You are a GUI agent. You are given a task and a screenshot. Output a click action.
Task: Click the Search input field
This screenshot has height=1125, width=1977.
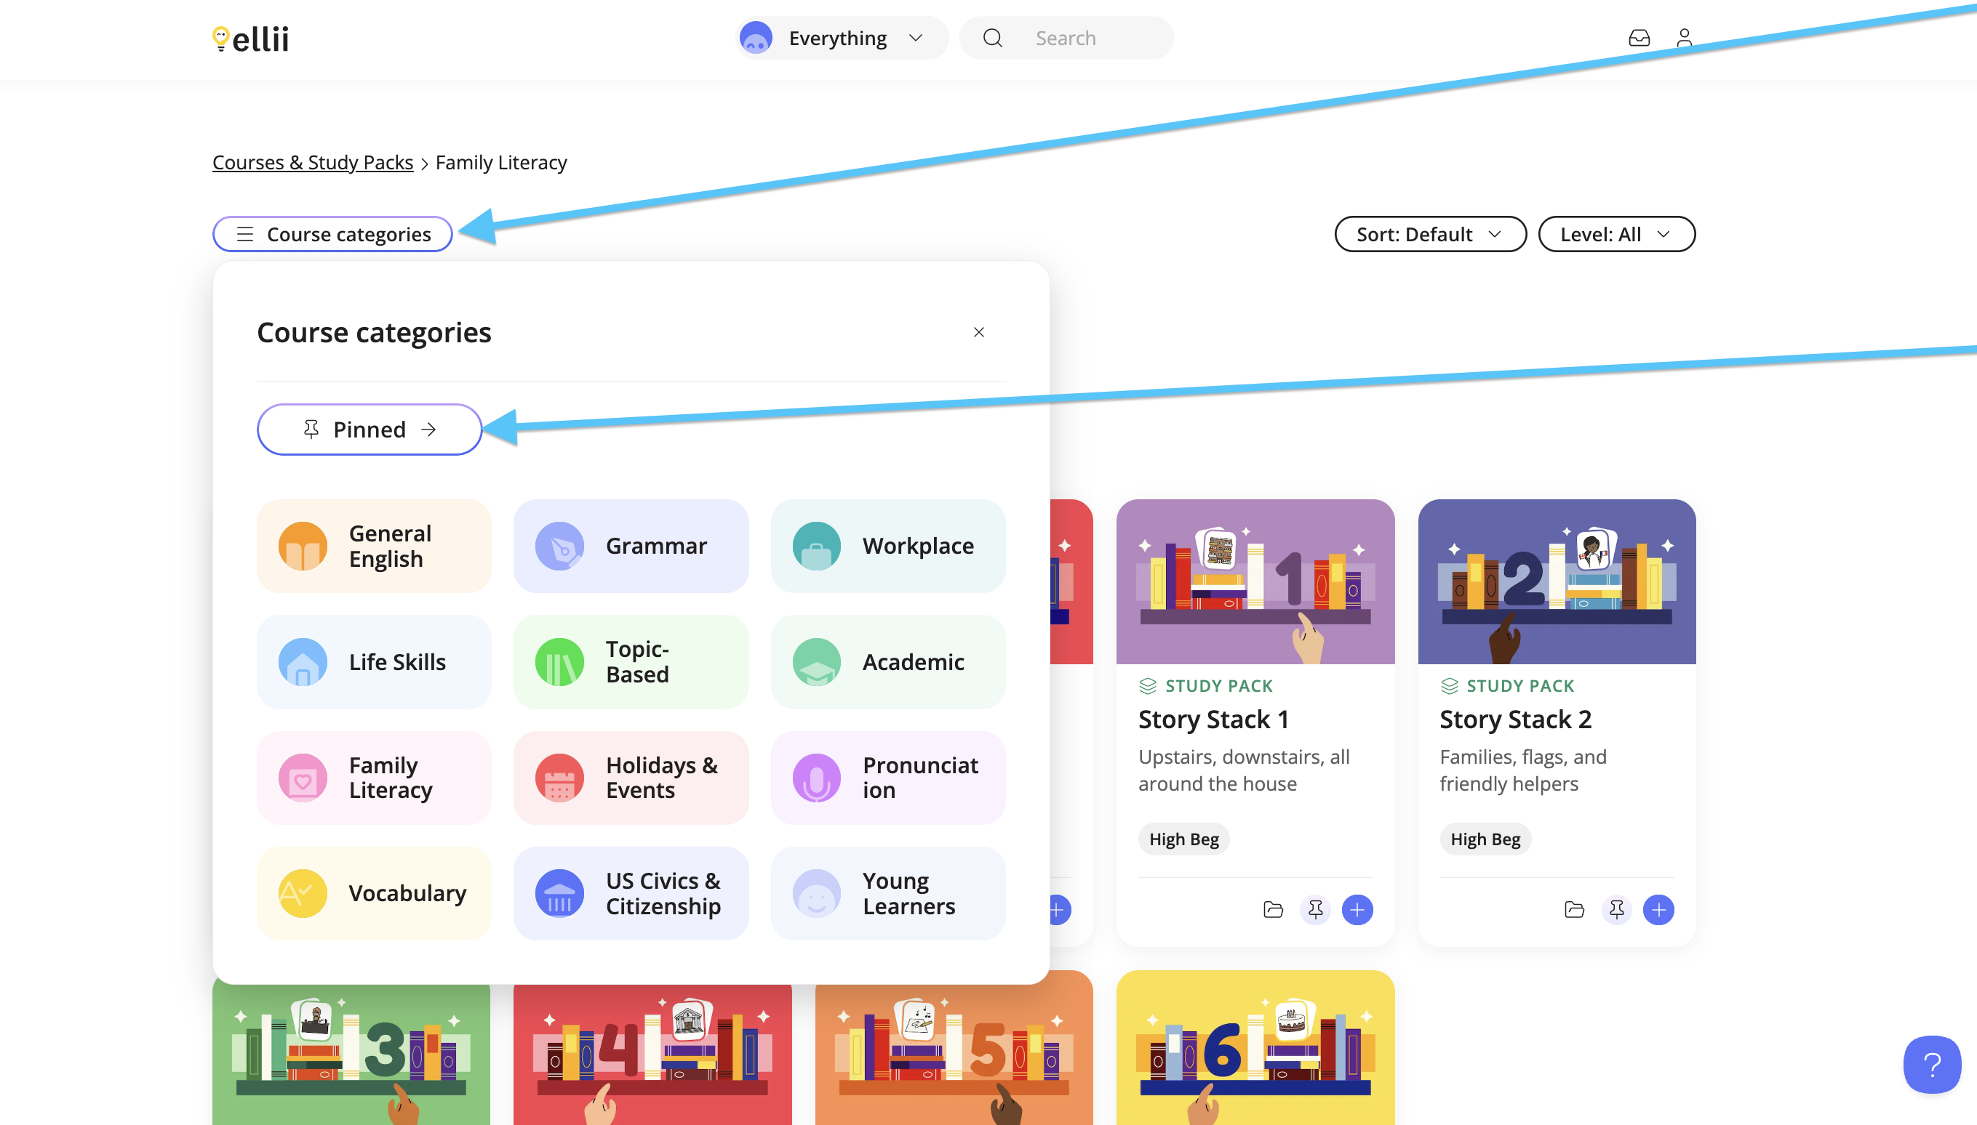1066,38
